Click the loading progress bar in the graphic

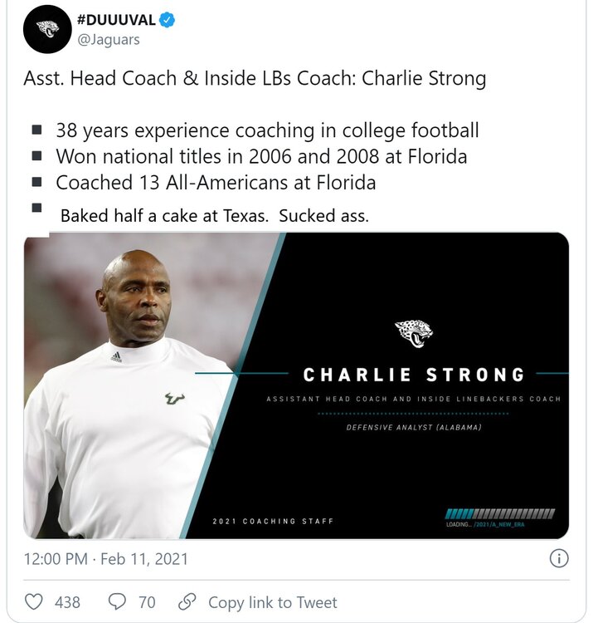(500, 513)
